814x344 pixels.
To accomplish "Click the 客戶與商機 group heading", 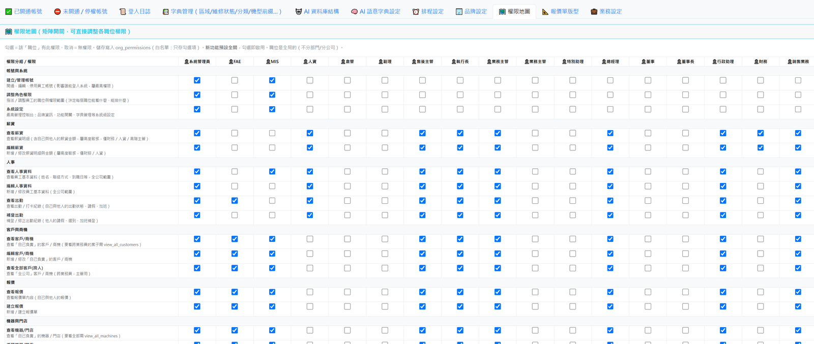I will coord(17,230).
